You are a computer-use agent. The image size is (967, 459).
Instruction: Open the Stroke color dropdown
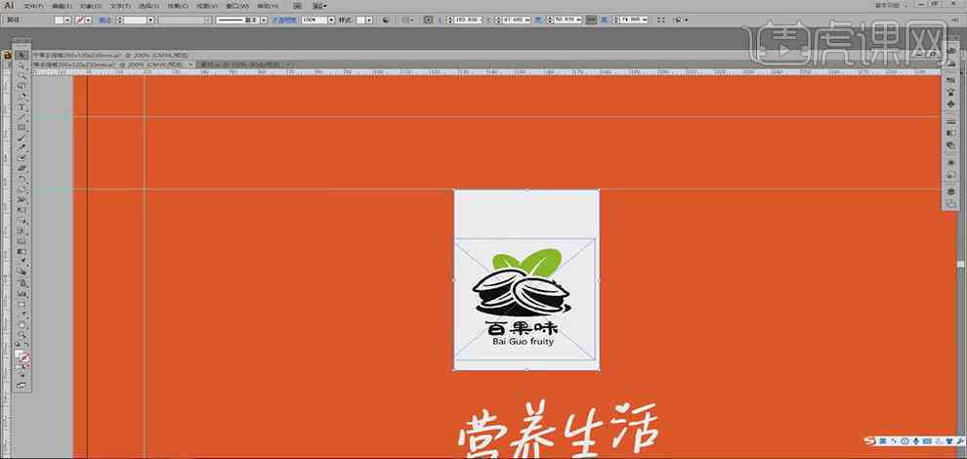pyautogui.click(x=89, y=20)
